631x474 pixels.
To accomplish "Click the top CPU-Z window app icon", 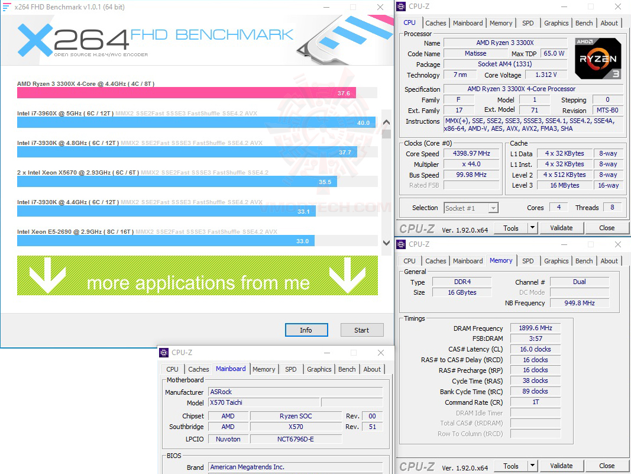I will coord(401,7).
